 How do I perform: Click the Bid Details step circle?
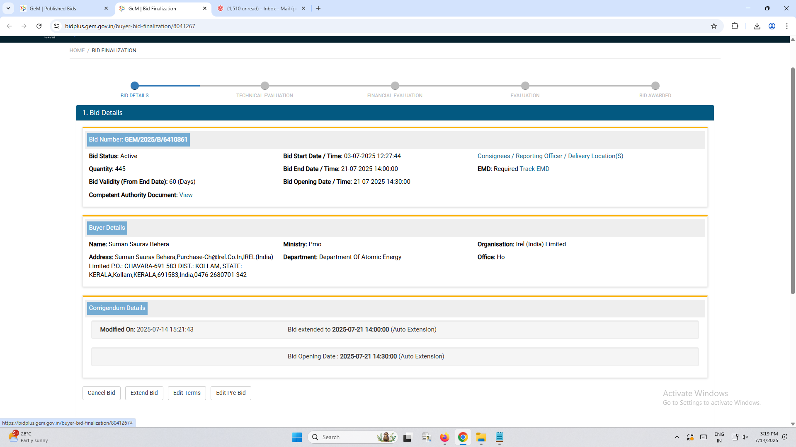(135, 86)
